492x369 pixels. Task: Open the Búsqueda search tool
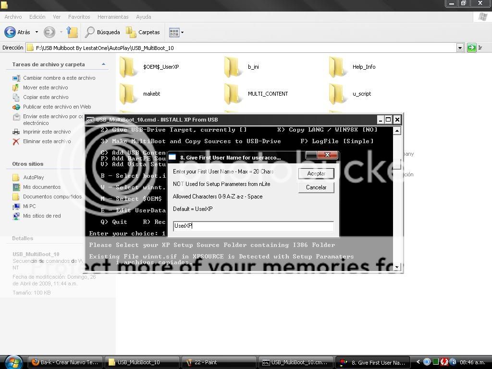click(102, 32)
